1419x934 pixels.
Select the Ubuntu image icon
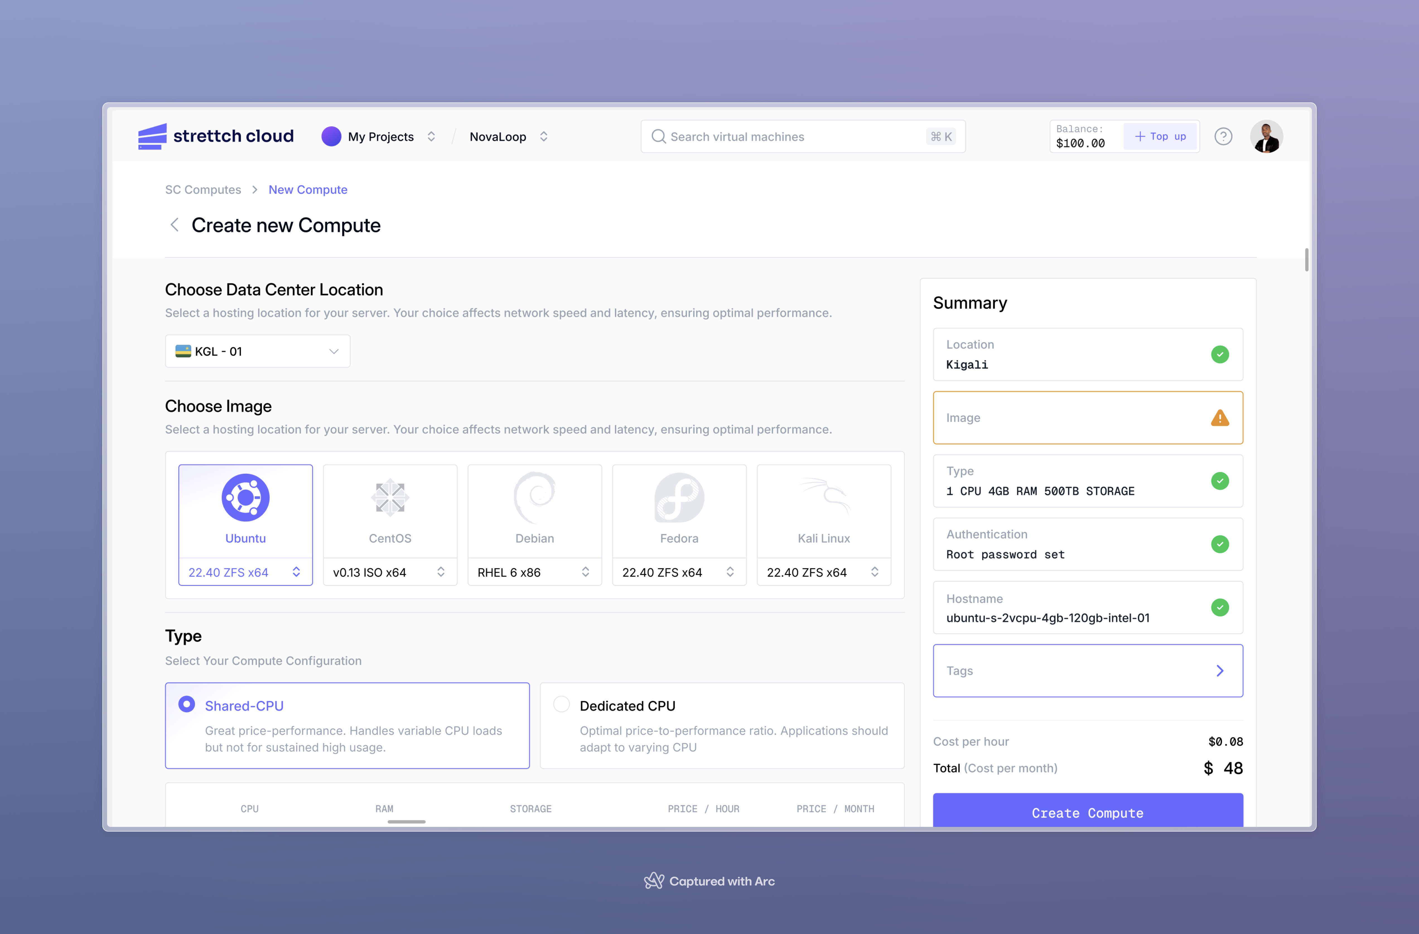245,497
